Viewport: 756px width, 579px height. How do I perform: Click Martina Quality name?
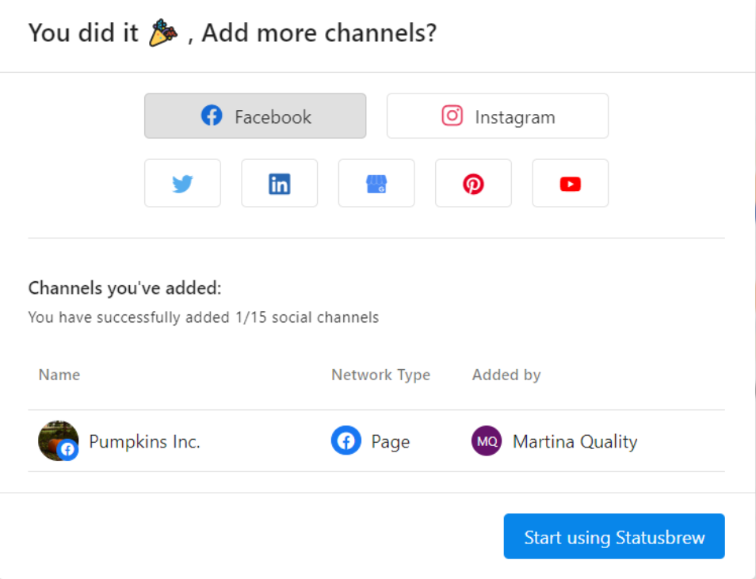pyautogui.click(x=575, y=442)
